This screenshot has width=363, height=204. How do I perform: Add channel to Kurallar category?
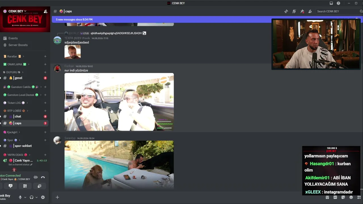coord(45,56)
